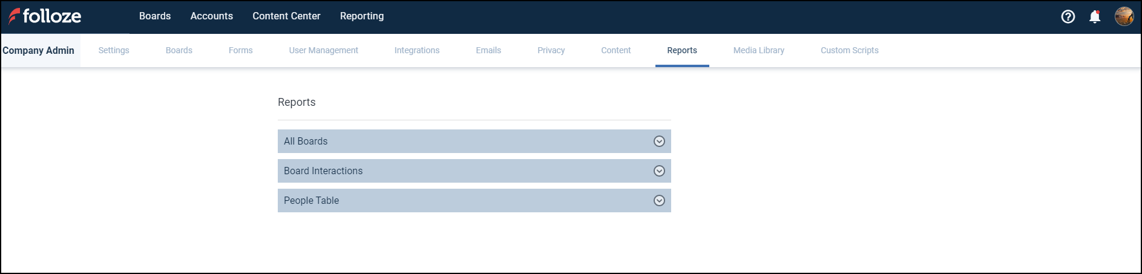This screenshot has height=274, width=1142.
Task: Open the notifications bell
Action: coord(1095,17)
